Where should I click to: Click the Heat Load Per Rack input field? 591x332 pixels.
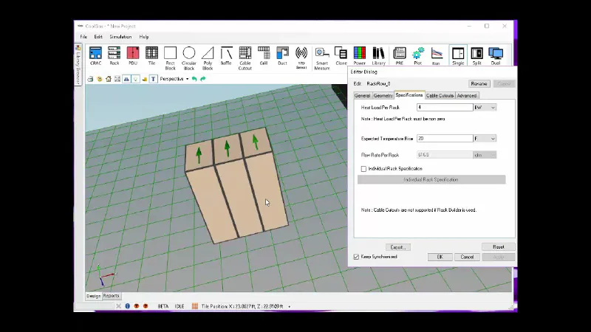click(x=445, y=108)
